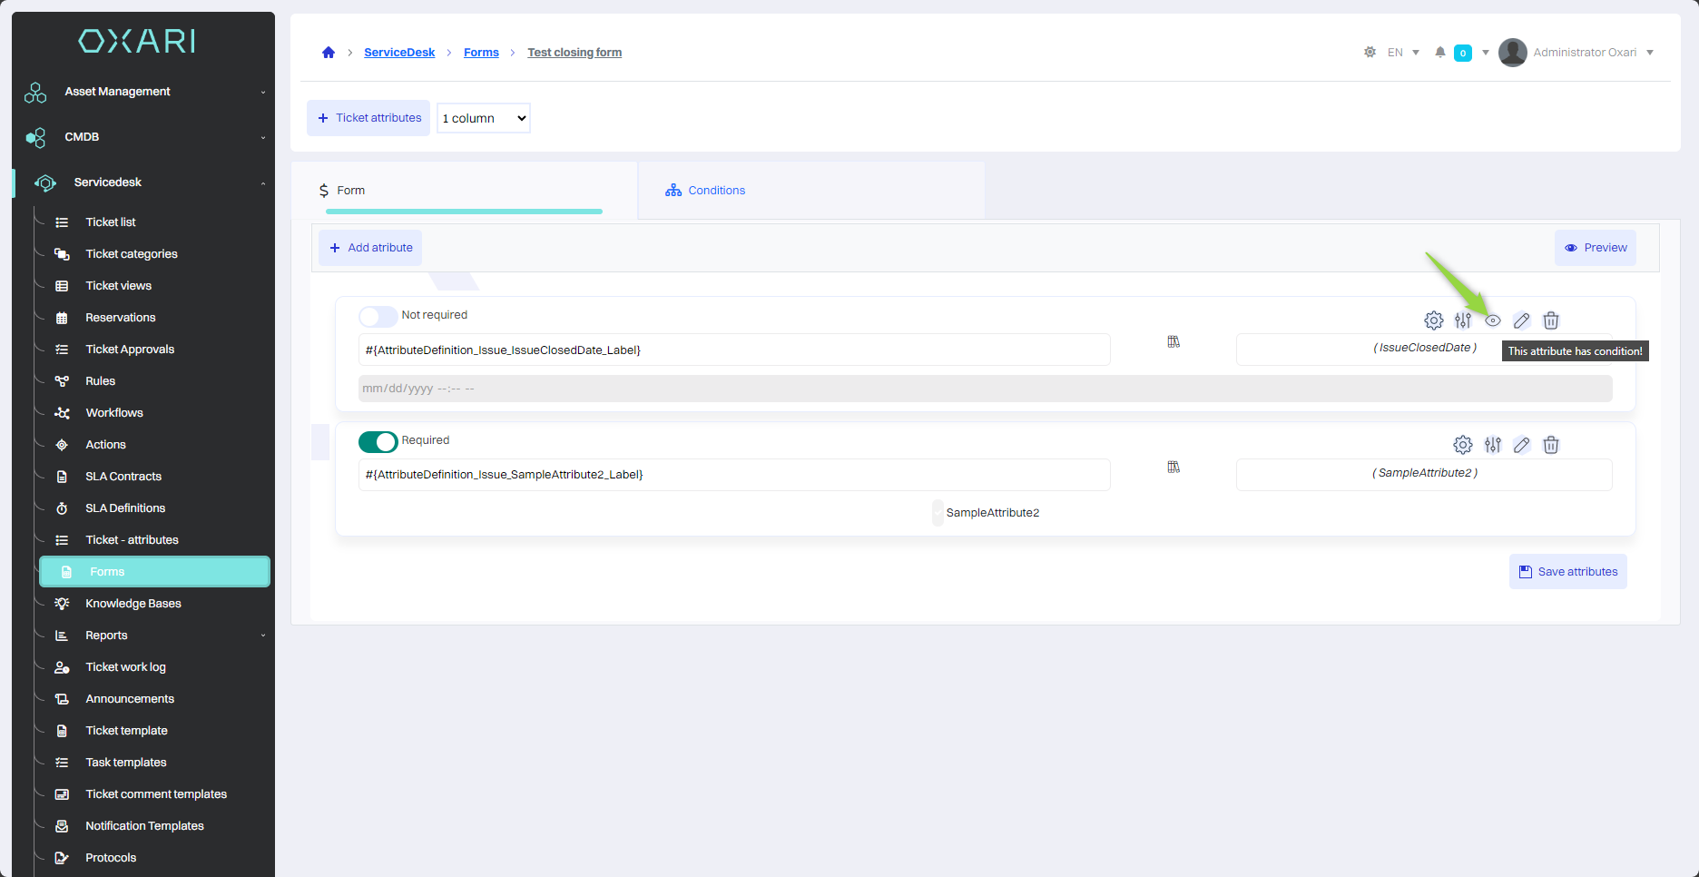Image resolution: width=1699 pixels, height=877 pixels.
Task: Open sliders options icon for IssueClosedDate attribute
Action: click(x=1463, y=320)
